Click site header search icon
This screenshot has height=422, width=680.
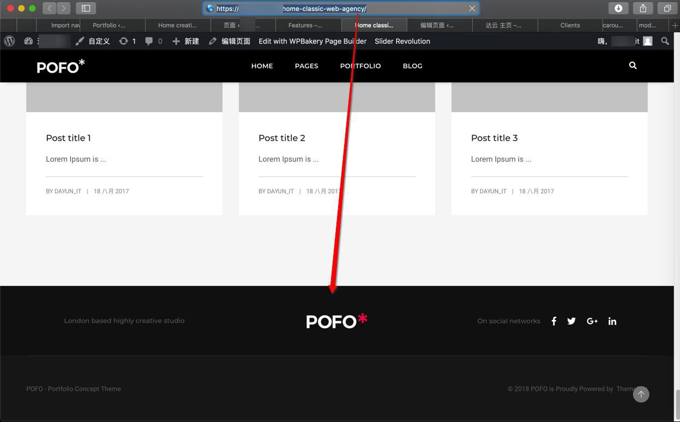click(x=633, y=65)
